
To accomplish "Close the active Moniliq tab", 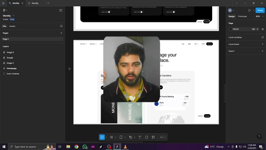I will [x=23, y=3].
